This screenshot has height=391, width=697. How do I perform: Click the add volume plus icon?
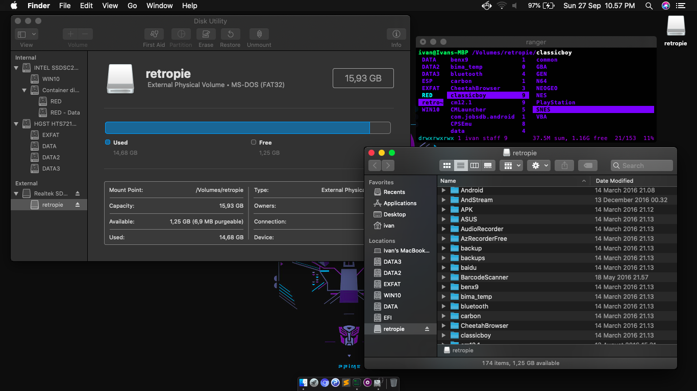[x=70, y=34]
